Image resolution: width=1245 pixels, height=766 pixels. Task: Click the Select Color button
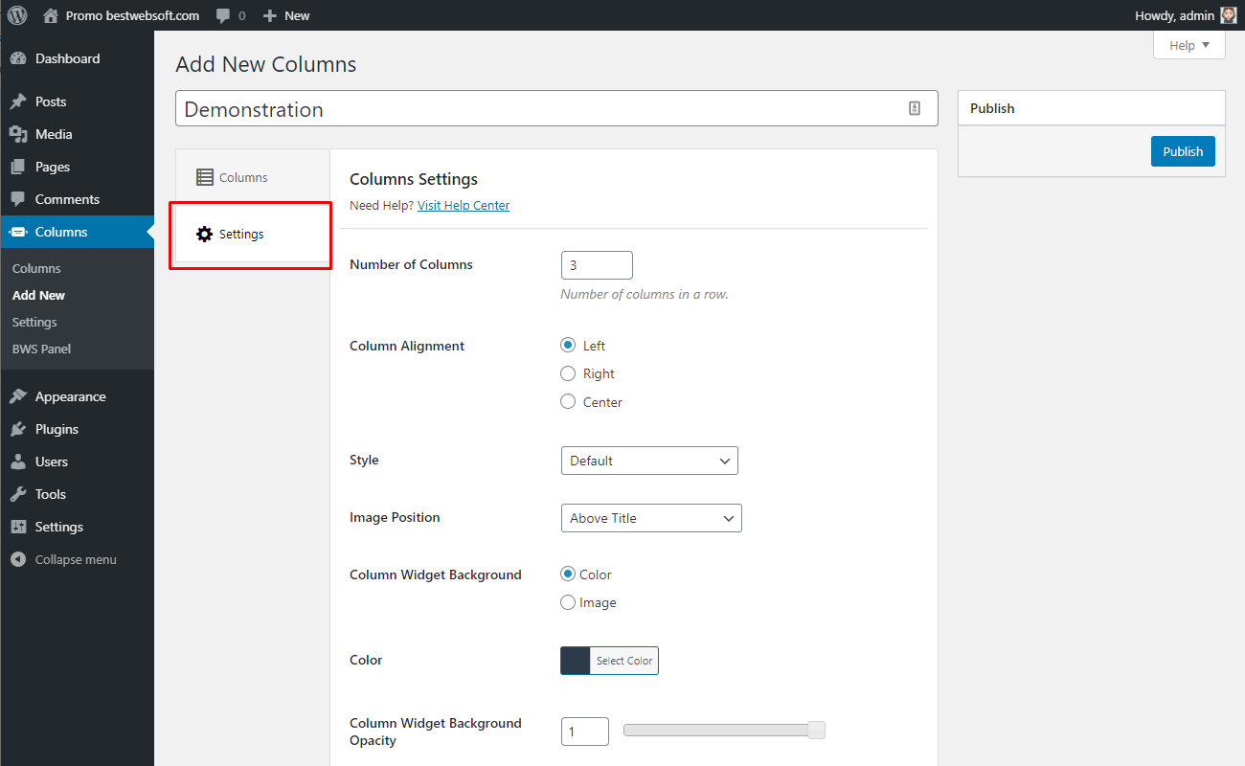pyautogui.click(x=624, y=661)
